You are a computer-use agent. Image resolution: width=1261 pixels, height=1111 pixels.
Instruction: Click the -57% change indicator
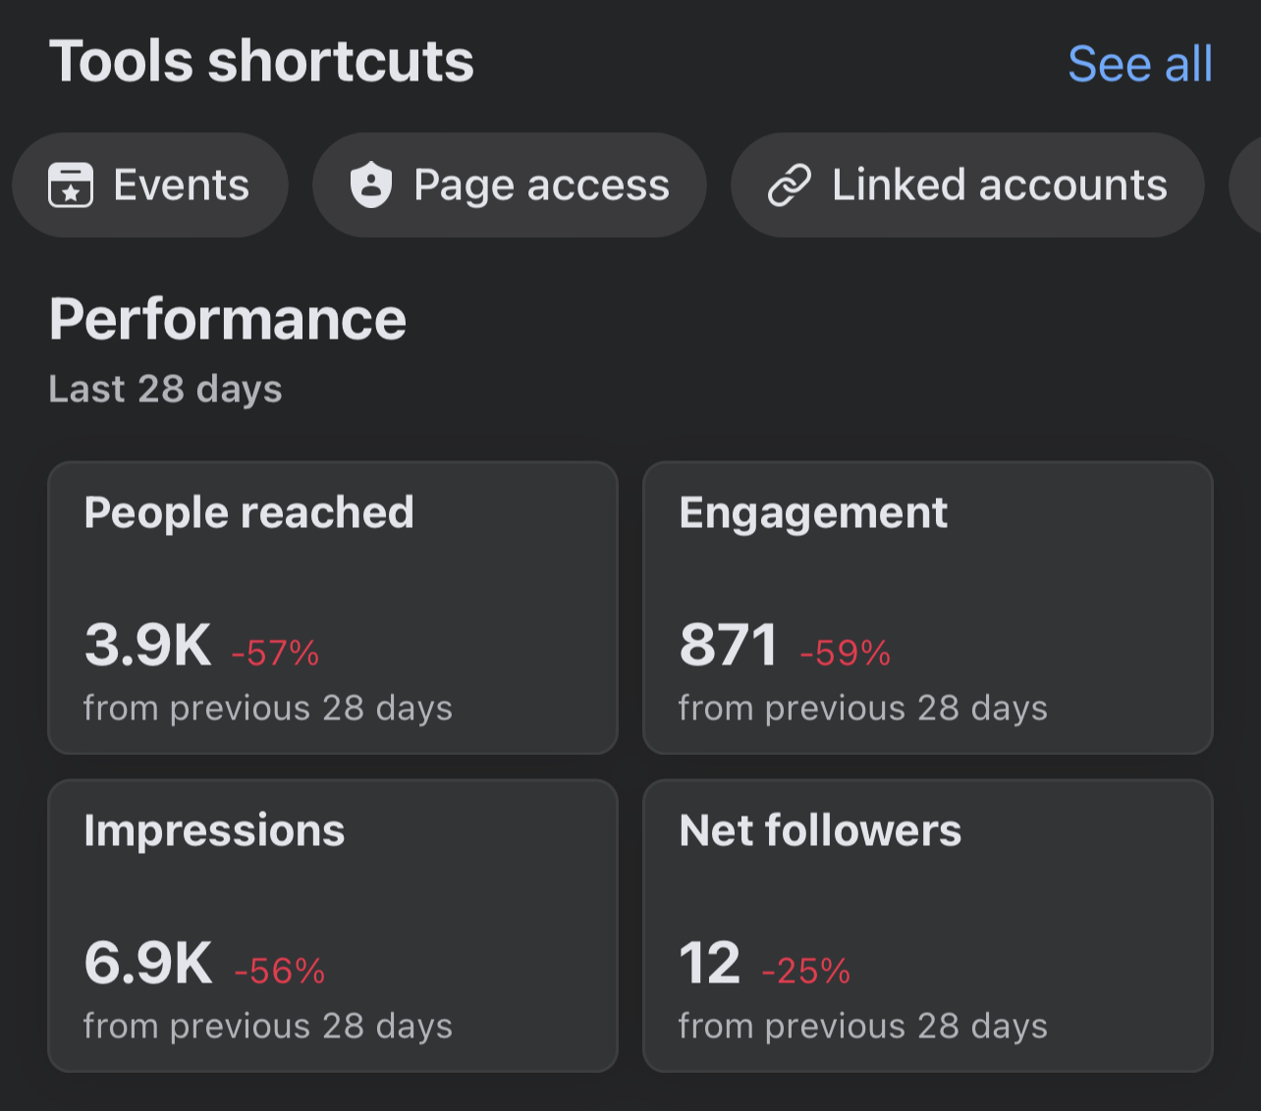[275, 654]
